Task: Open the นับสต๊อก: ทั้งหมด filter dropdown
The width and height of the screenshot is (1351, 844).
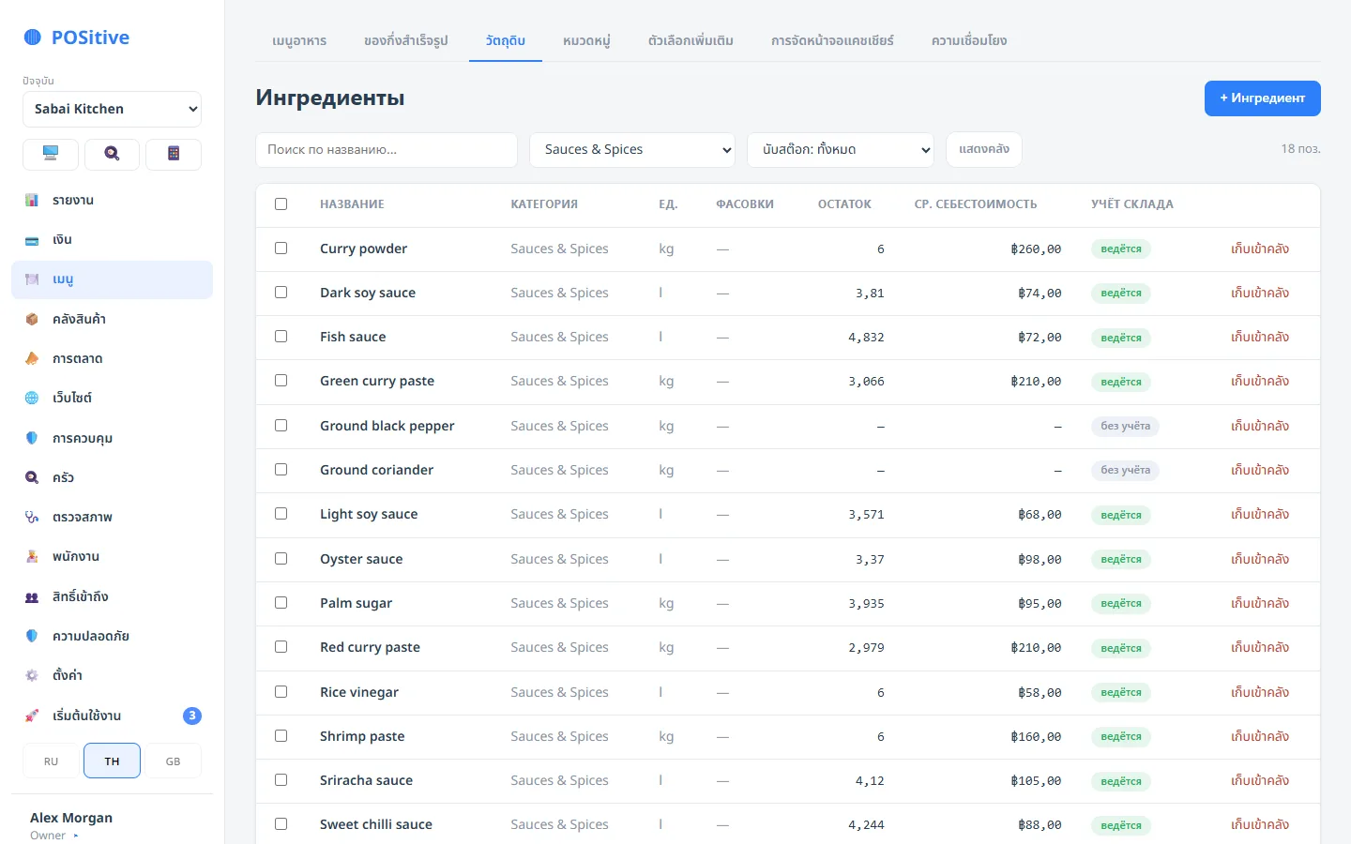Action: [x=841, y=150]
